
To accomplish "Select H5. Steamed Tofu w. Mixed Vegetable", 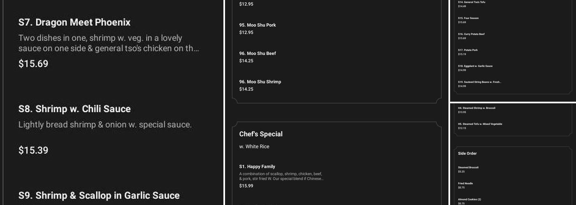I will coord(480,124).
